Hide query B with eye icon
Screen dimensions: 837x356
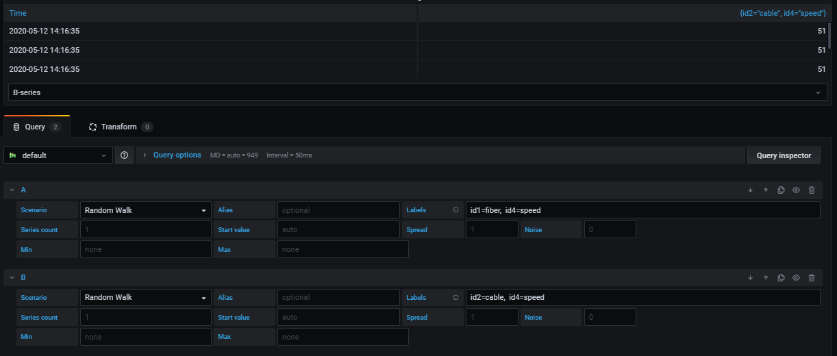click(x=797, y=277)
